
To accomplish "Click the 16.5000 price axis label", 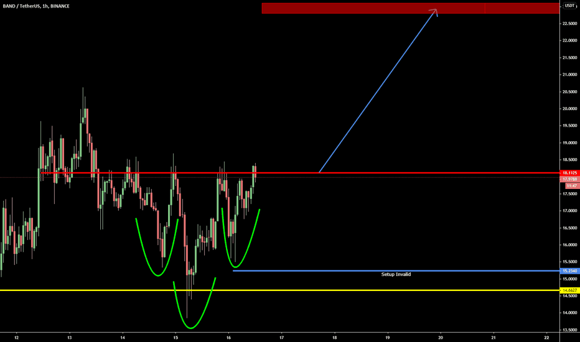I will (x=569, y=228).
